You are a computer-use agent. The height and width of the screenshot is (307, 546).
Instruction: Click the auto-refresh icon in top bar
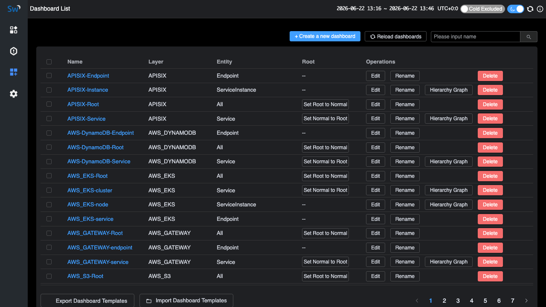(530, 9)
